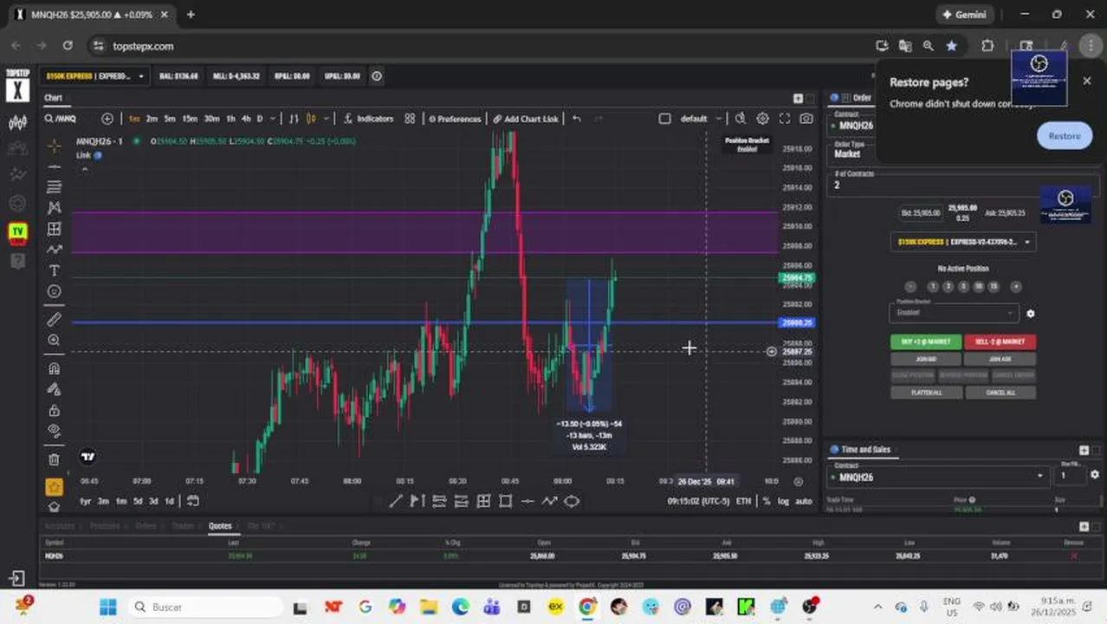Viewport: 1107px width, 624px height.
Task: Lock all drawing tools
Action: coord(54,410)
